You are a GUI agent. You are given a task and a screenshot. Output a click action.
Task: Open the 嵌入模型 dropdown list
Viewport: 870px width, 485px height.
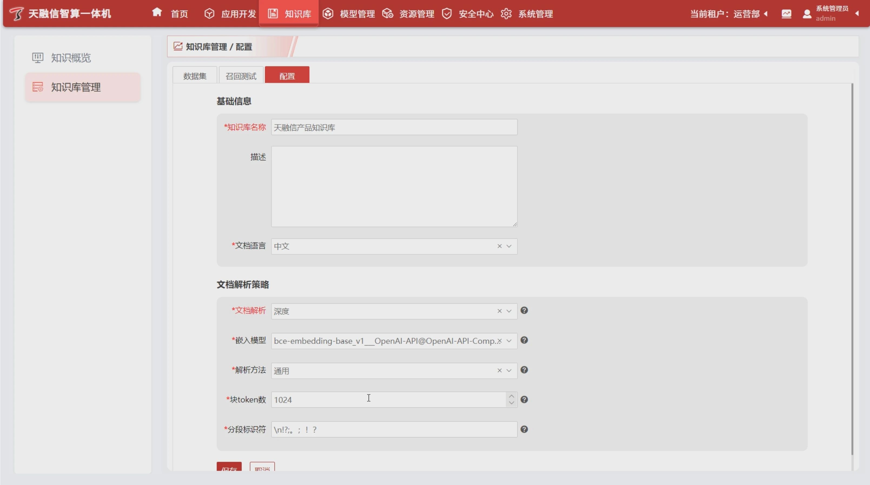pos(509,341)
